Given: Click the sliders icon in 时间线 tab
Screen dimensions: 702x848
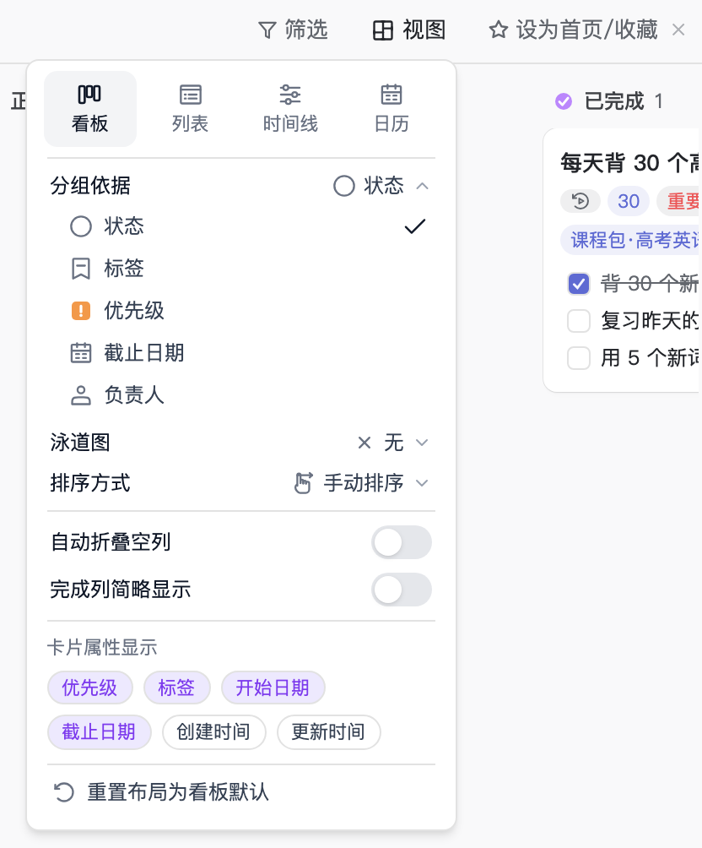Looking at the screenshot, I should [290, 95].
